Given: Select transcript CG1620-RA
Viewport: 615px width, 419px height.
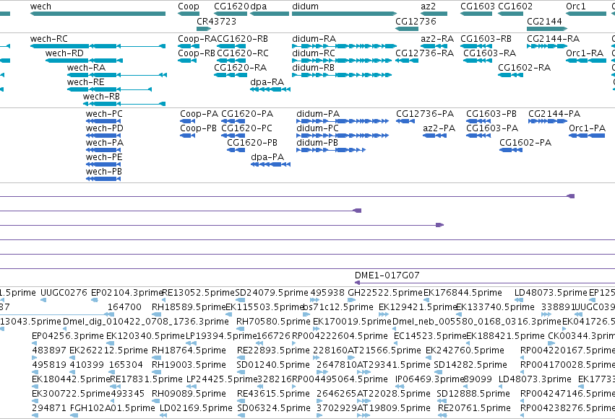Looking at the screenshot, I should pos(231,75).
